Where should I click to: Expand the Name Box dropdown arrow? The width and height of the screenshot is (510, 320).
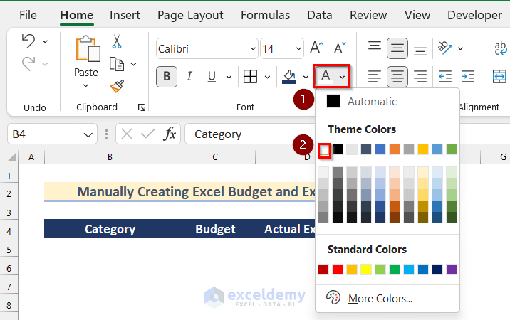tap(88, 134)
